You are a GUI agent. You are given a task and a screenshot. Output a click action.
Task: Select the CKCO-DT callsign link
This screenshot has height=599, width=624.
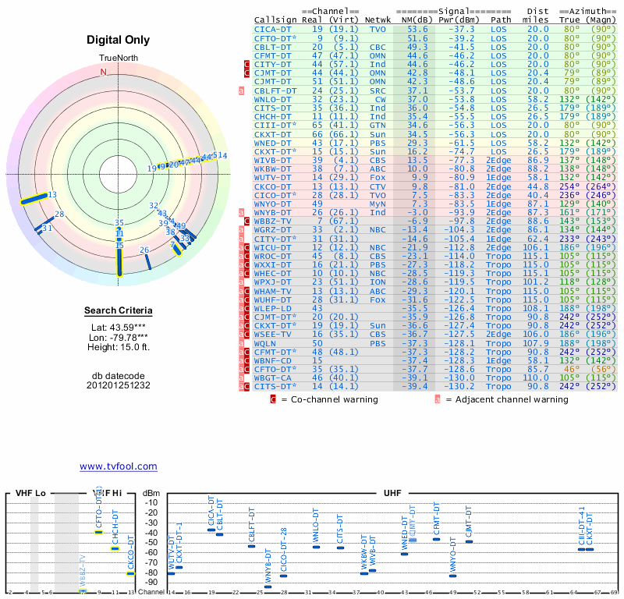[x=272, y=186]
